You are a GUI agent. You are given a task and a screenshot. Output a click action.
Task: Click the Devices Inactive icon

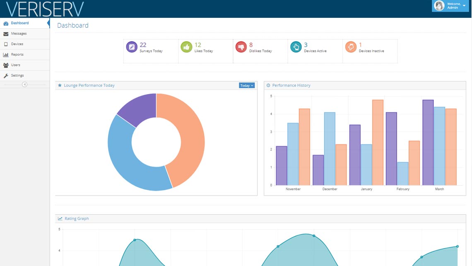351,47
